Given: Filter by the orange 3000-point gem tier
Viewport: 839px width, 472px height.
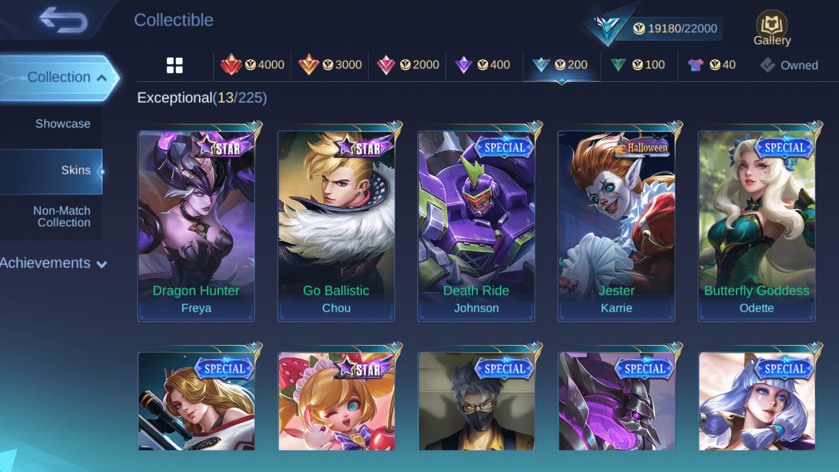Looking at the screenshot, I should (x=330, y=65).
